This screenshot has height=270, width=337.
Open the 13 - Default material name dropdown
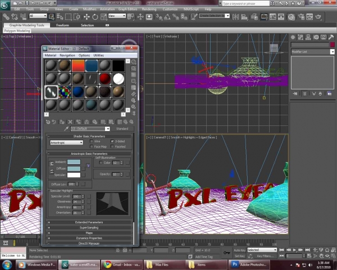90,129
